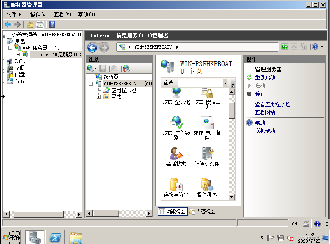Expand the 网站 tree node
The image size is (330, 244).
coord(98,96)
